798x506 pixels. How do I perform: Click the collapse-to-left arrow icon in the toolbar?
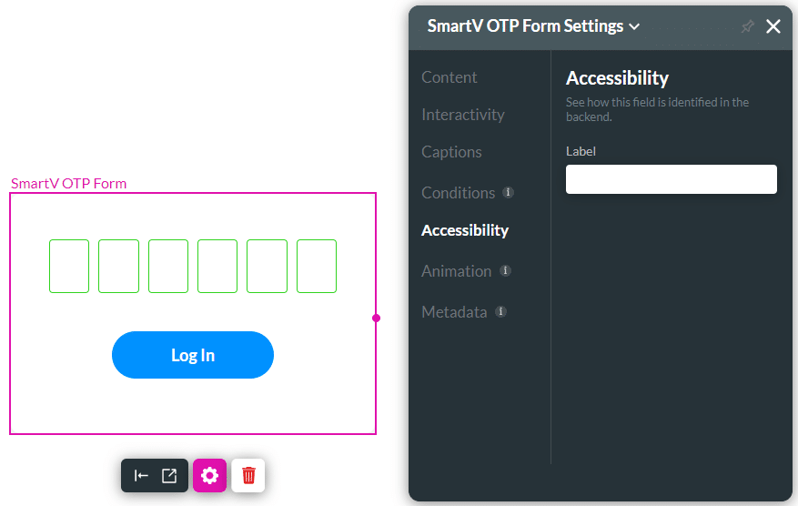[141, 475]
